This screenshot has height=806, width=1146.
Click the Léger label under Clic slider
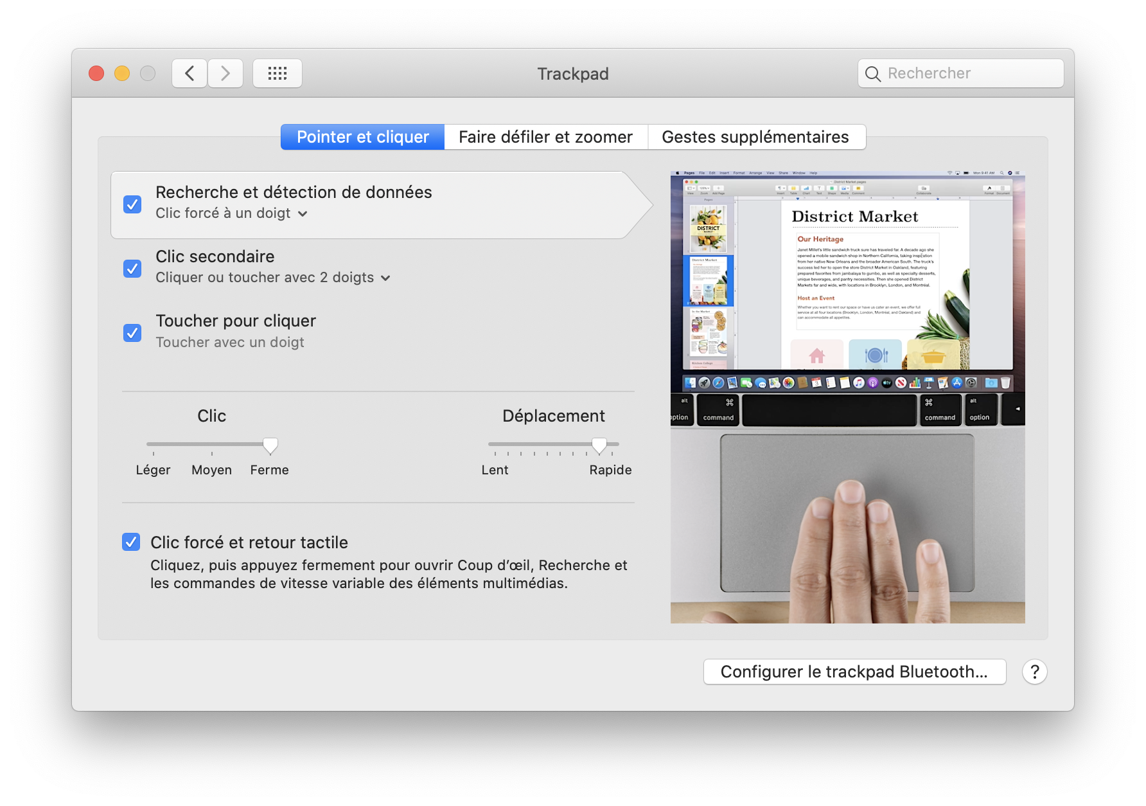click(x=154, y=470)
